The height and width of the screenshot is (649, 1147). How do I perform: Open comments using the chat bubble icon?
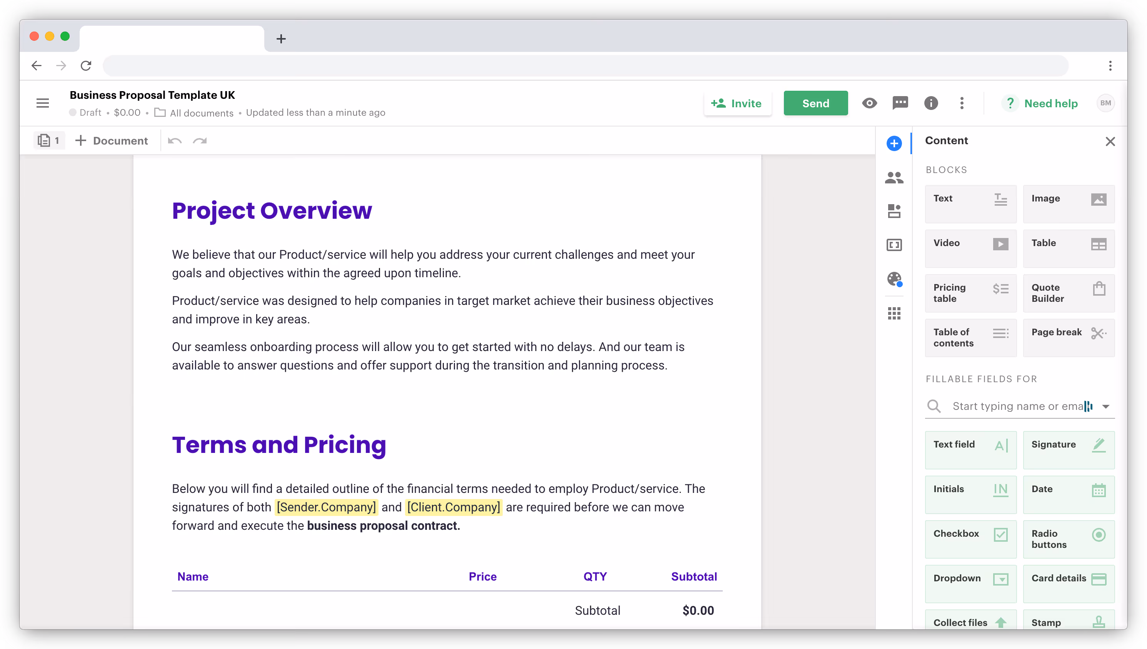point(900,103)
